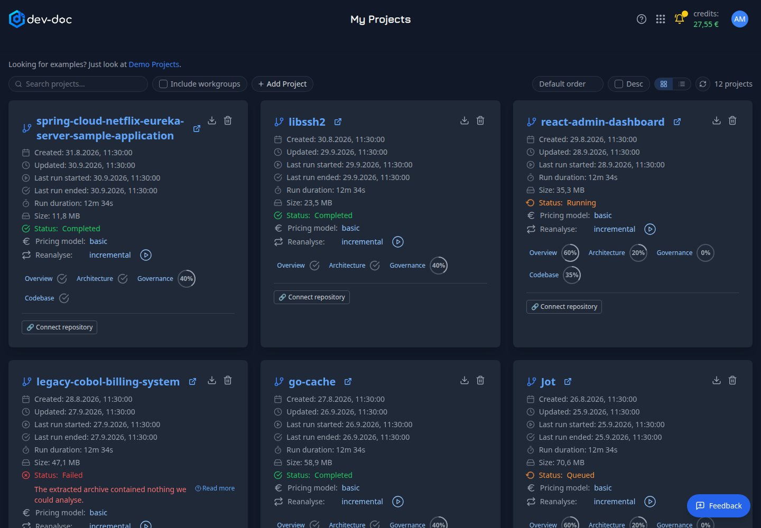Click react-admin-dashboard Codebase 35% progress ring

pos(571,275)
